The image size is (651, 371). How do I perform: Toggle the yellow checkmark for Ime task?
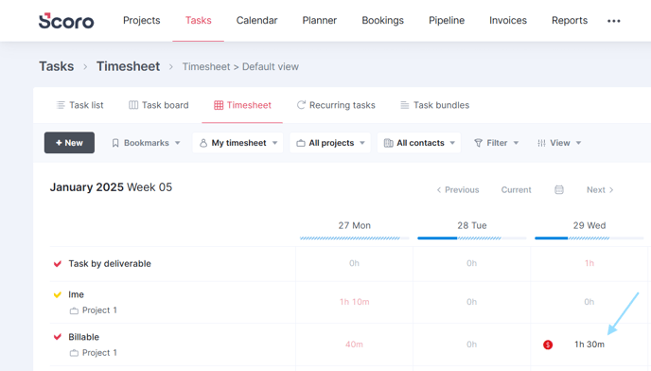click(58, 295)
